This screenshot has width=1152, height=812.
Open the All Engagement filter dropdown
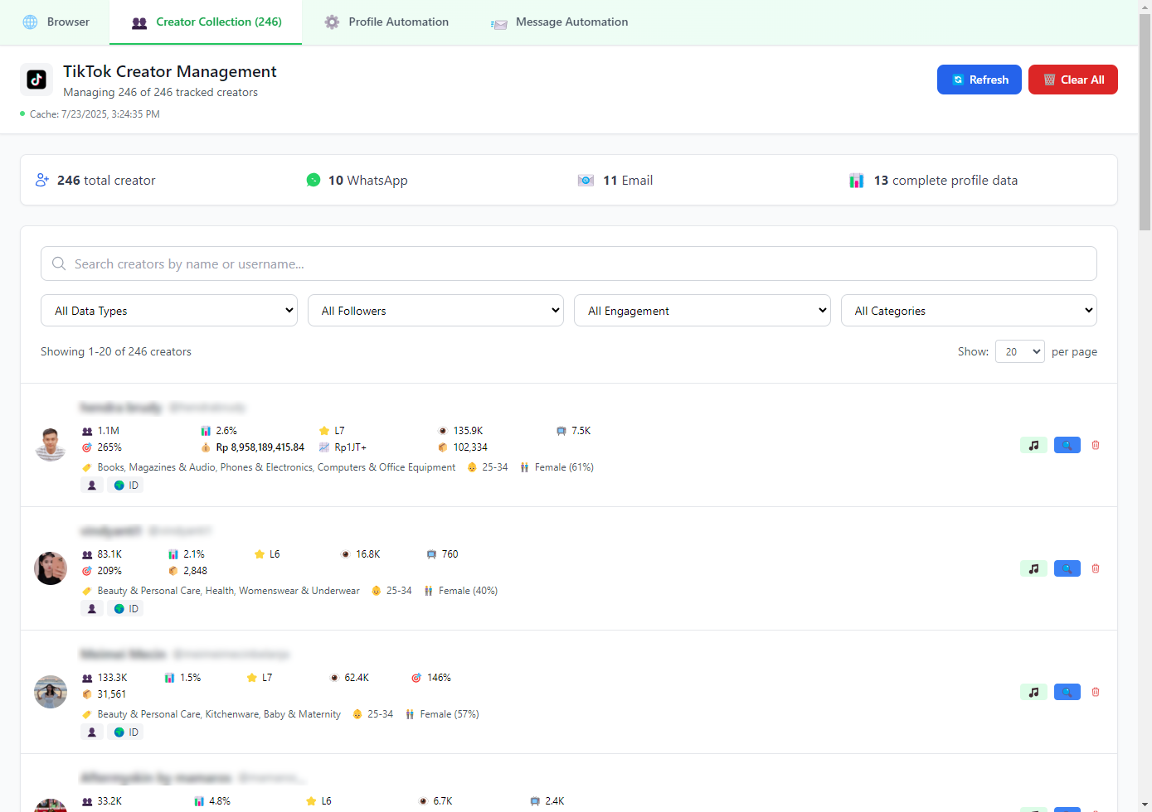(x=702, y=311)
